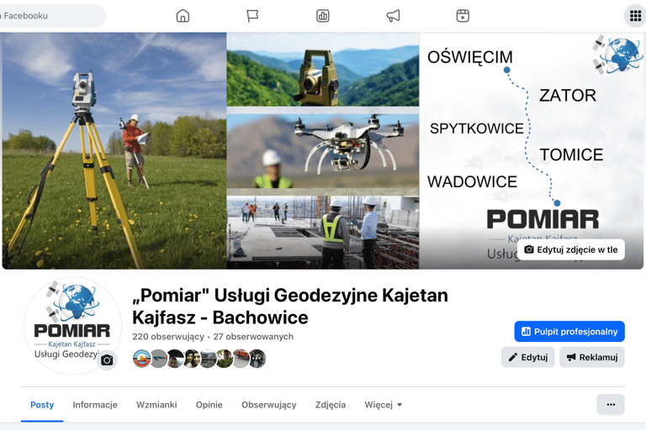Open the Pomiar profile picture

coord(72,326)
